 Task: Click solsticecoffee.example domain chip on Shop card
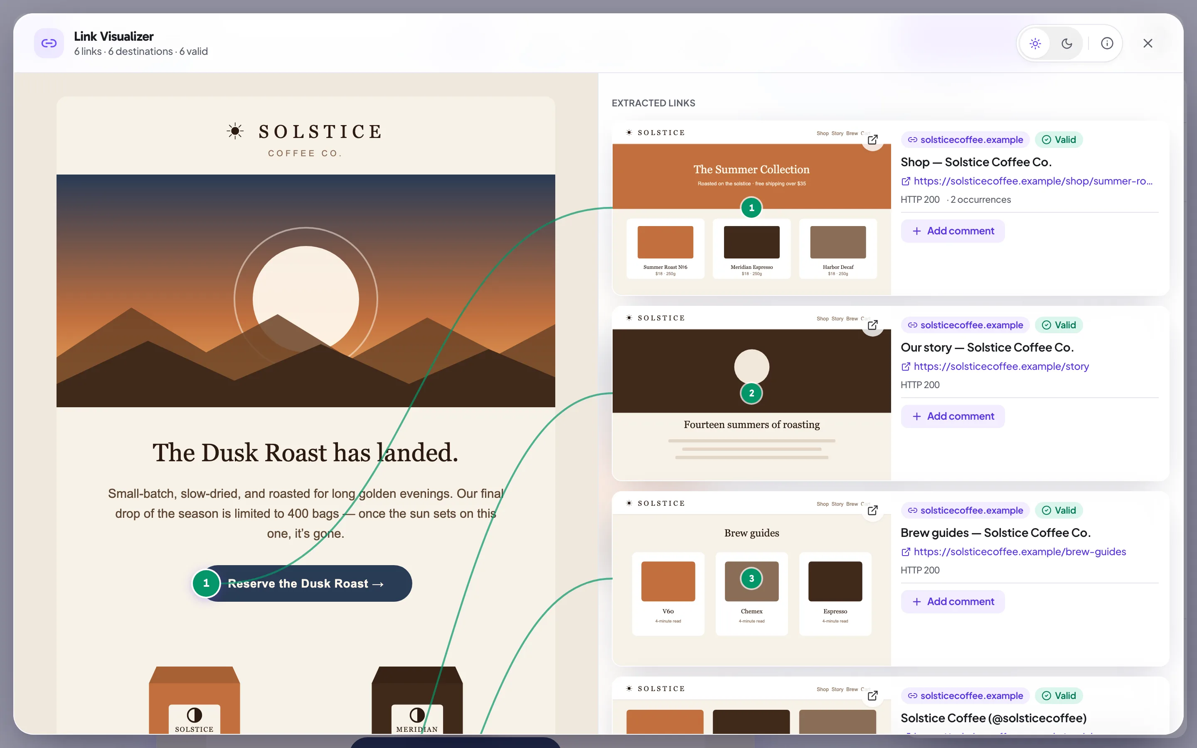pyautogui.click(x=965, y=140)
